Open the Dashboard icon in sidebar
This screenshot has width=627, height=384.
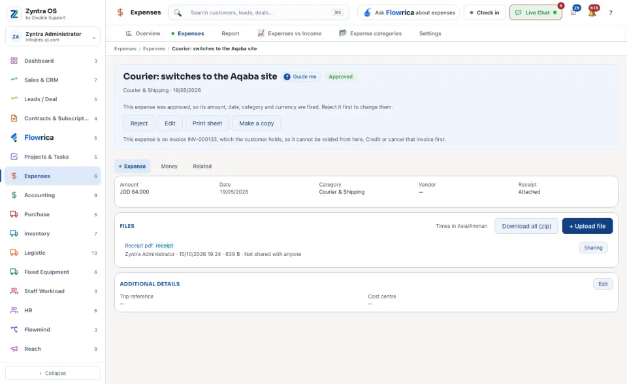tap(14, 61)
